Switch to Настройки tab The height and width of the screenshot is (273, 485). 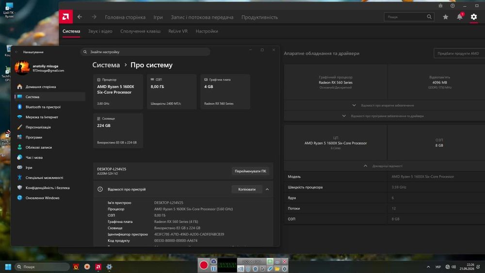[x=207, y=31]
